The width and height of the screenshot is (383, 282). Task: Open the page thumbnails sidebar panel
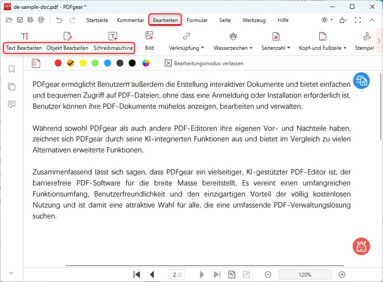[11, 87]
